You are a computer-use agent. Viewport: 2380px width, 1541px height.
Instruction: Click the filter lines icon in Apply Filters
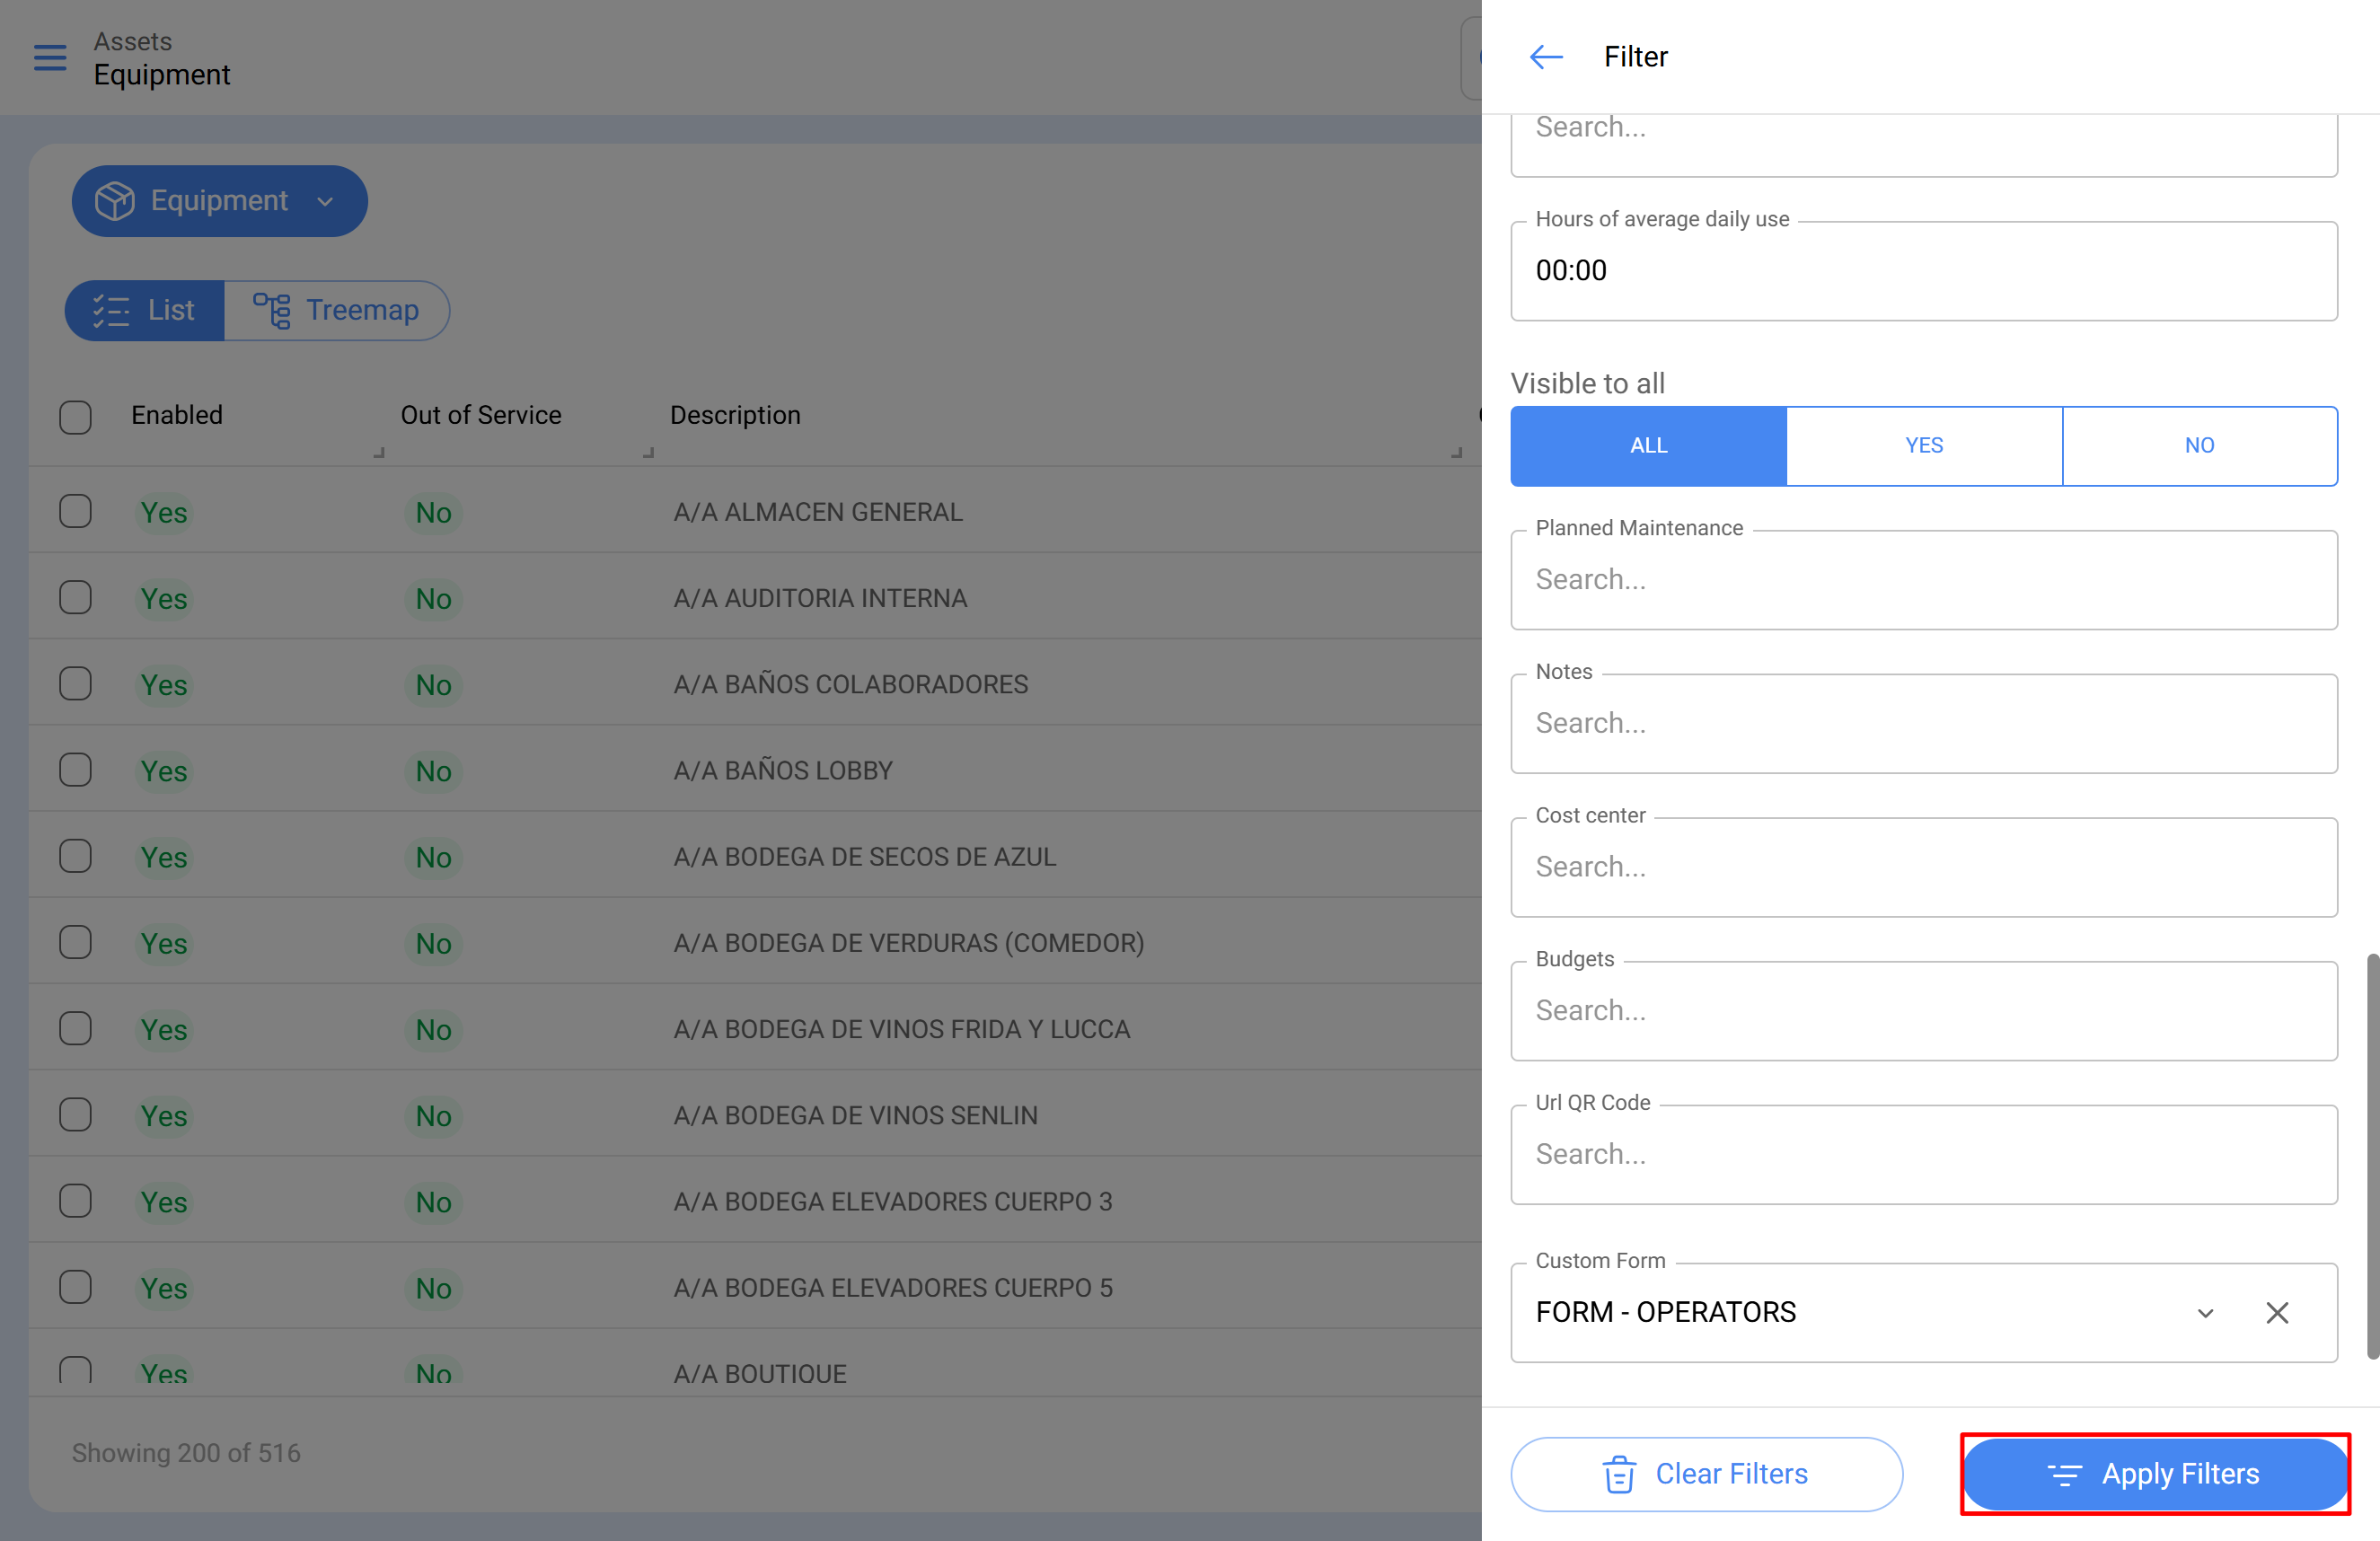[2065, 1474]
